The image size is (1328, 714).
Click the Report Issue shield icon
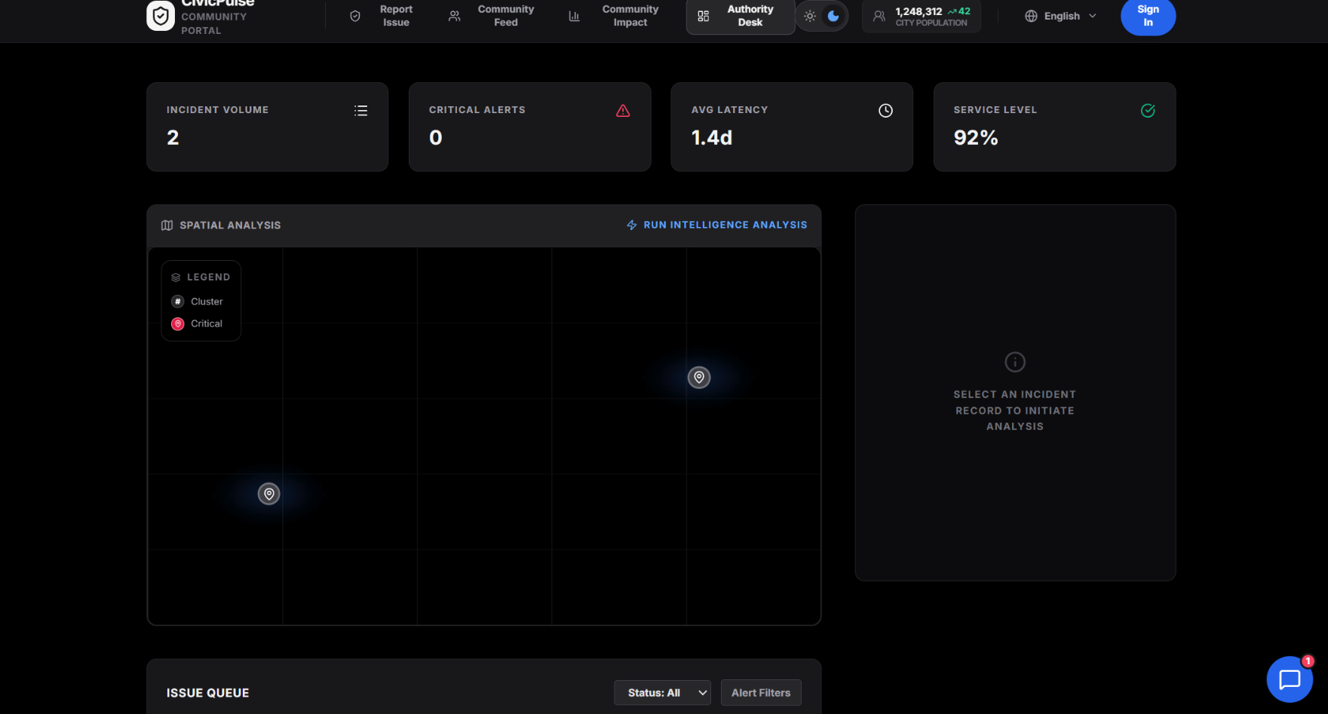point(355,16)
